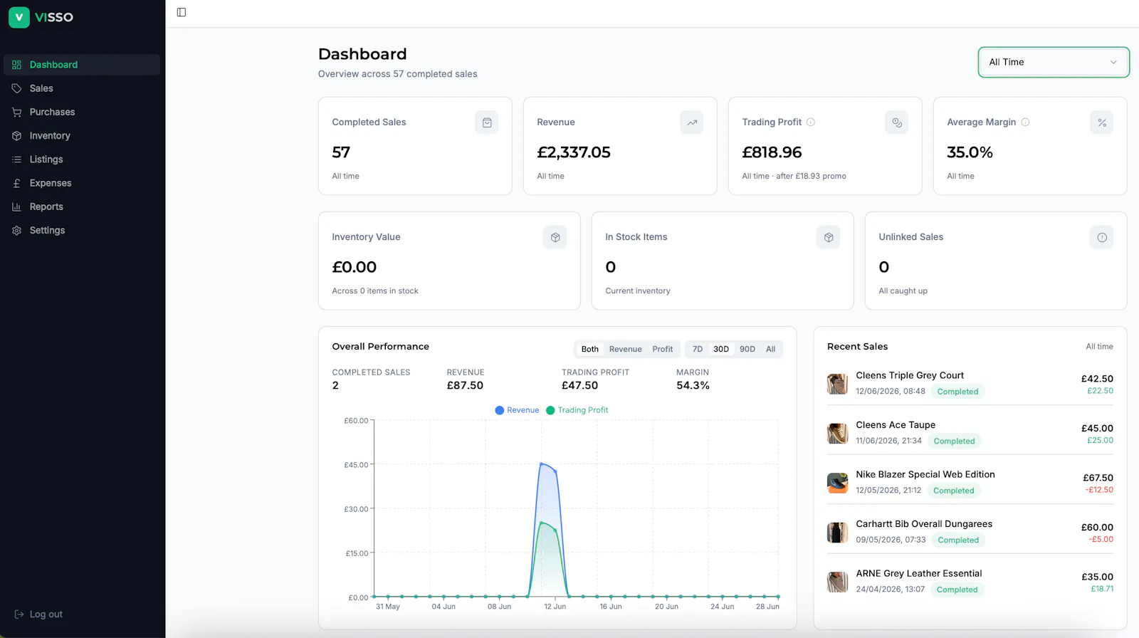Click the info icon beside Trading Profit

click(x=811, y=122)
